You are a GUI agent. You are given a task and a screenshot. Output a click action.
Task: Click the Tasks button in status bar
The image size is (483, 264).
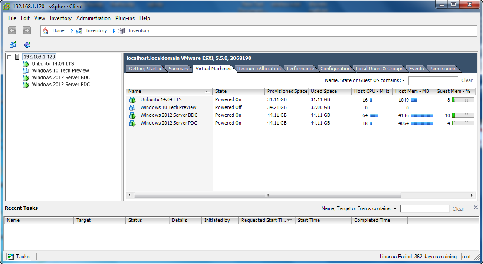19,257
